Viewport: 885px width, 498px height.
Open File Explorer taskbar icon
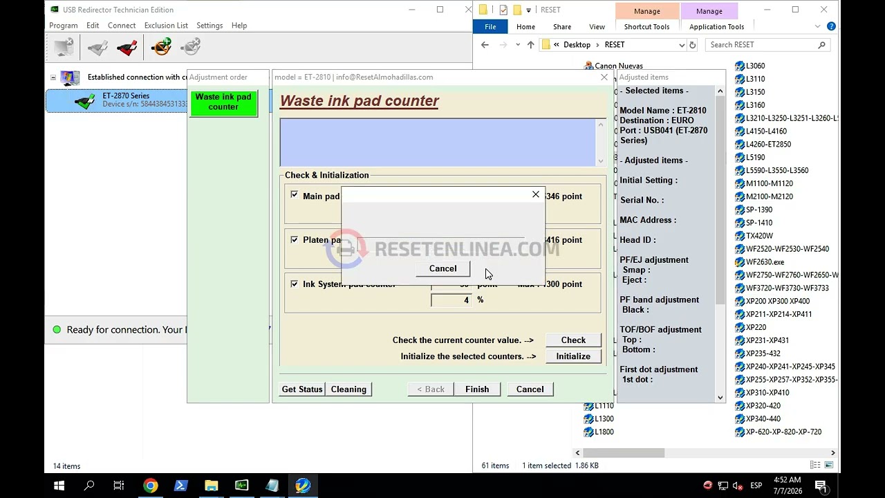pos(211,486)
